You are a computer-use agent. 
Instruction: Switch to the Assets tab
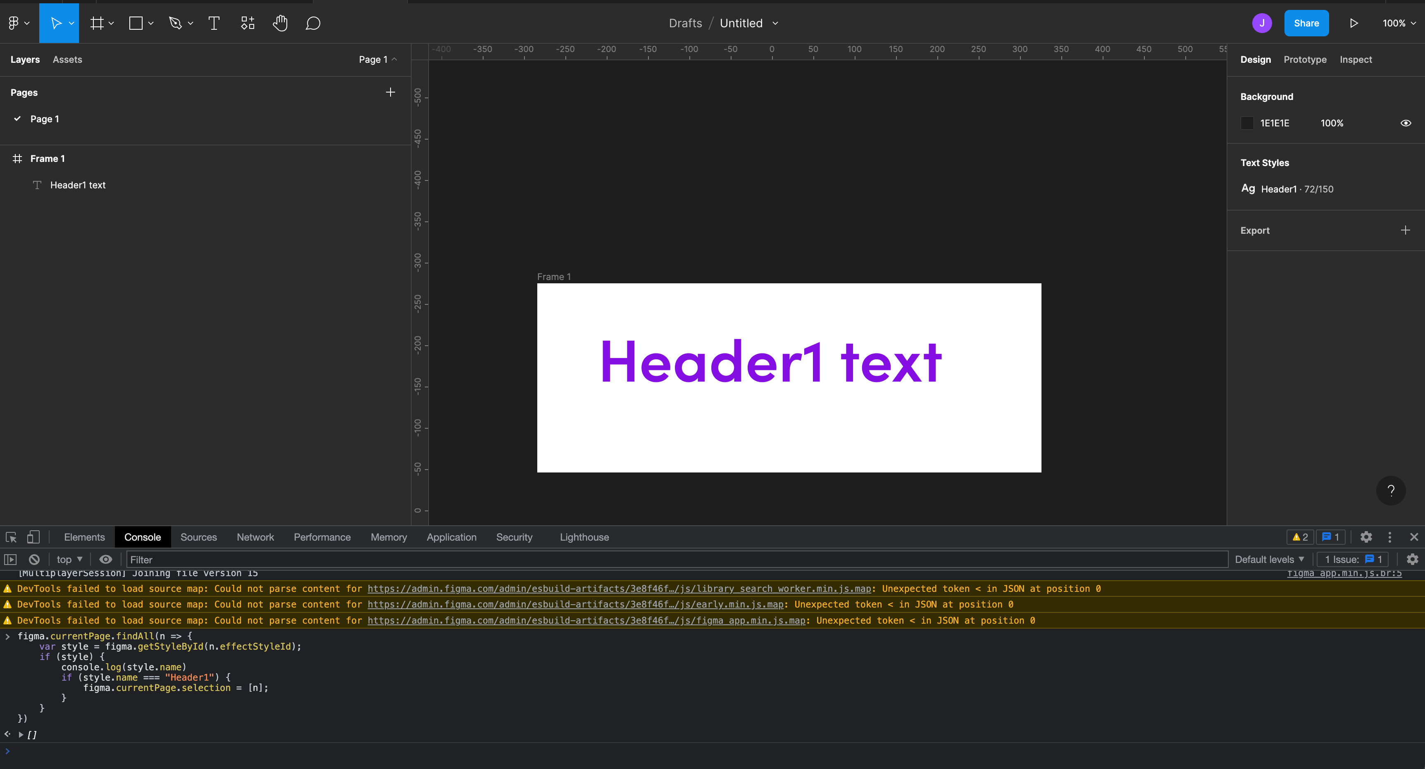pyautogui.click(x=67, y=59)
